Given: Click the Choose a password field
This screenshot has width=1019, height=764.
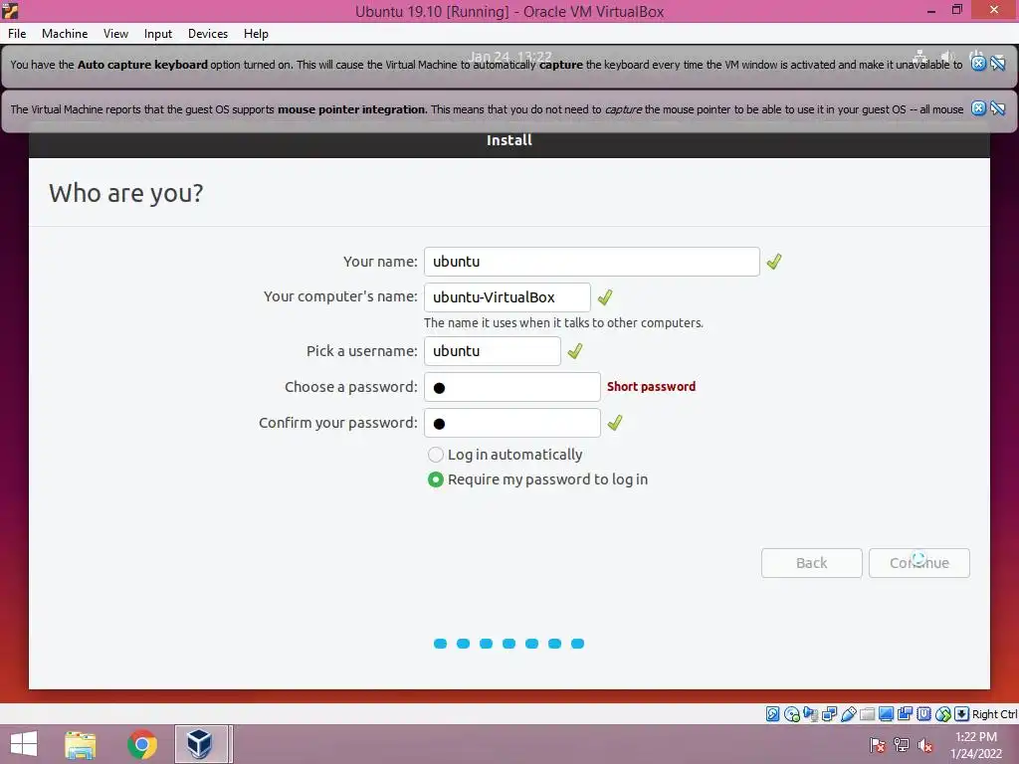Looking at the screenshot, I should (x=512, y=387).
